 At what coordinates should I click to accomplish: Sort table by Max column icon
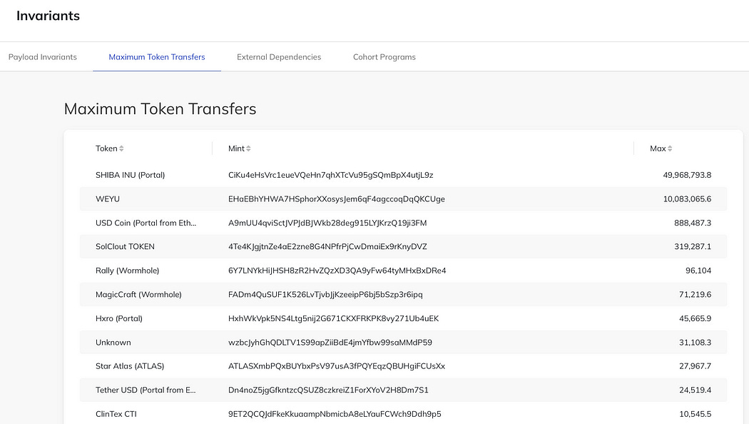(670, 148)
